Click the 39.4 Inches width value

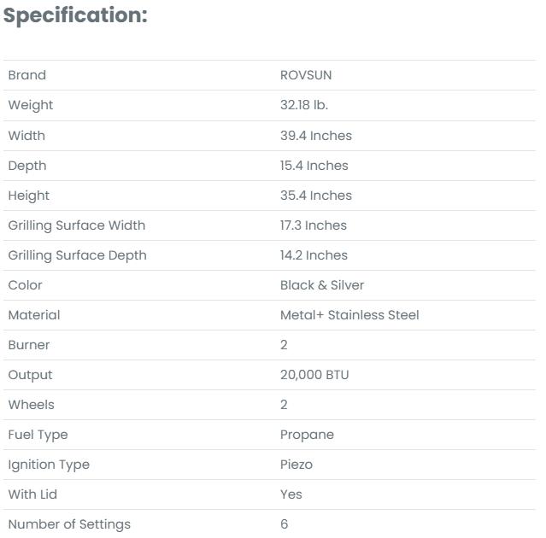click(x=316, y=135)
